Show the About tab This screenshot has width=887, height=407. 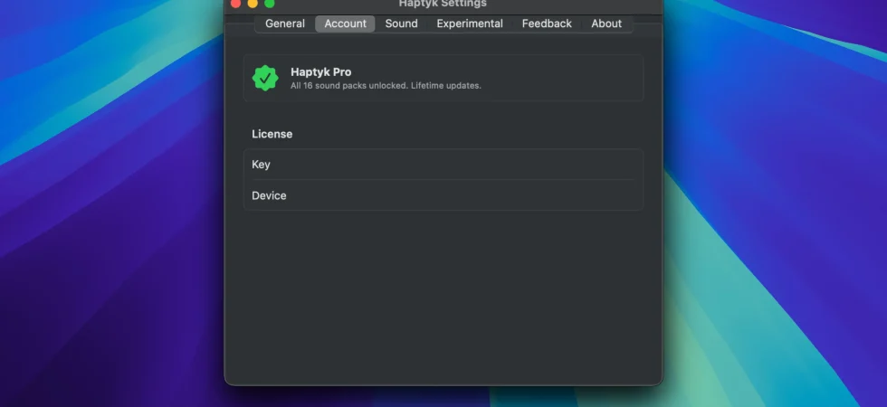tap(606, 24)
